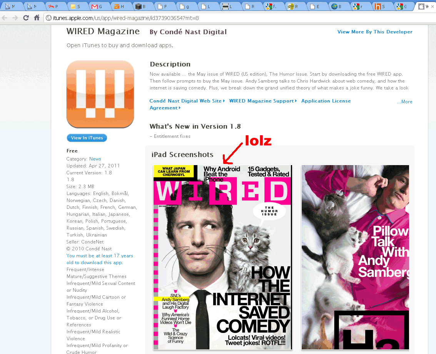This screenshot has height=354, width=436.
Task: Open the WIRED cover iPad screenshot
Action: pyautogui.click(x=223, y=257)
